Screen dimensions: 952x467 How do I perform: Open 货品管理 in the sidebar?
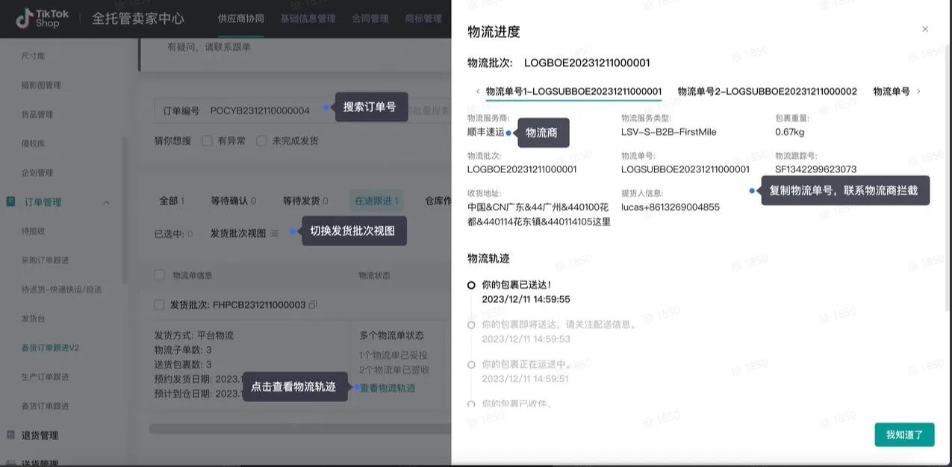click(37, 114)
